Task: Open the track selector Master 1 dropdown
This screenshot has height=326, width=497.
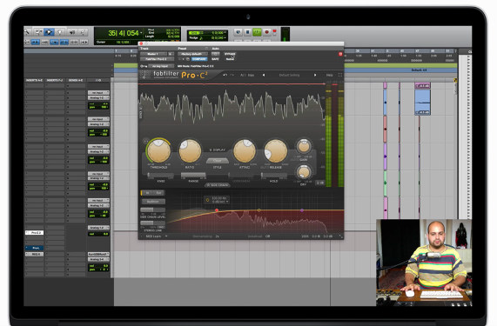Action: [x=154, y=54]
